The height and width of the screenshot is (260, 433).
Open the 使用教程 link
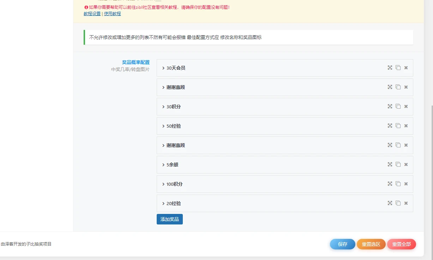(x=112, y=14)
